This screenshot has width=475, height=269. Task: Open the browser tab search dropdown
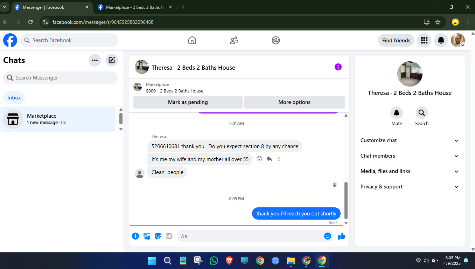tap(5, 7)
